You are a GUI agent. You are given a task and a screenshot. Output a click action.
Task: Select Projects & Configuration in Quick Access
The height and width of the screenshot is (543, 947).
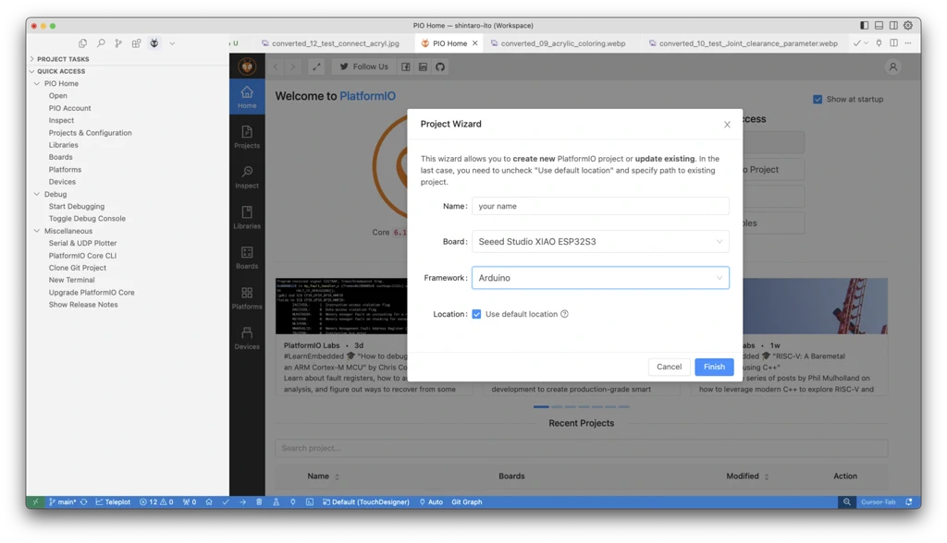[x=90, y=133]
